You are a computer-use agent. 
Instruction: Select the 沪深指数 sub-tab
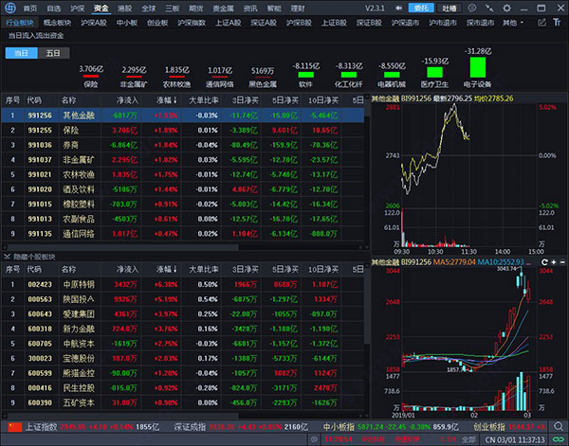[192, 23]
